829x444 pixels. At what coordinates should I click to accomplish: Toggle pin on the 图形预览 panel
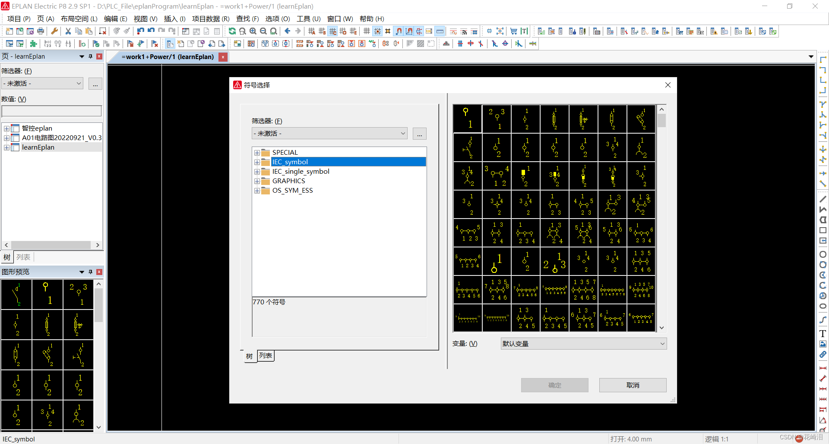[x=90, y=272]
